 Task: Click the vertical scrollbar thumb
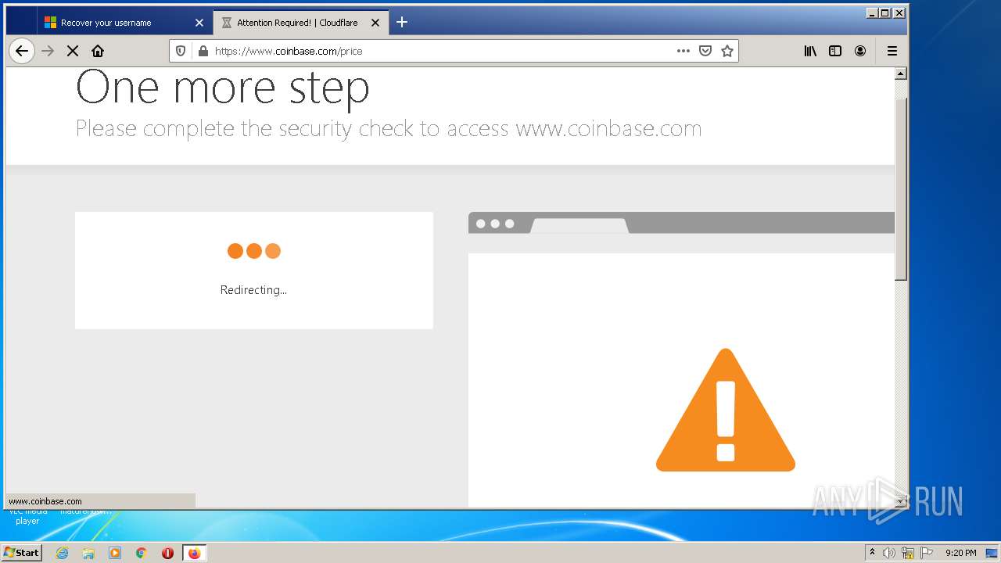pos(900,188)
